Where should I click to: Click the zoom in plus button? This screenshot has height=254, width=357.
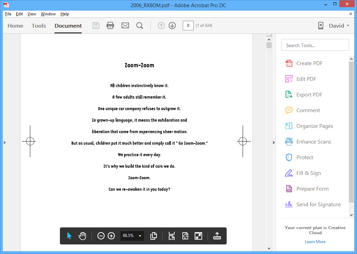coord(111,236)
